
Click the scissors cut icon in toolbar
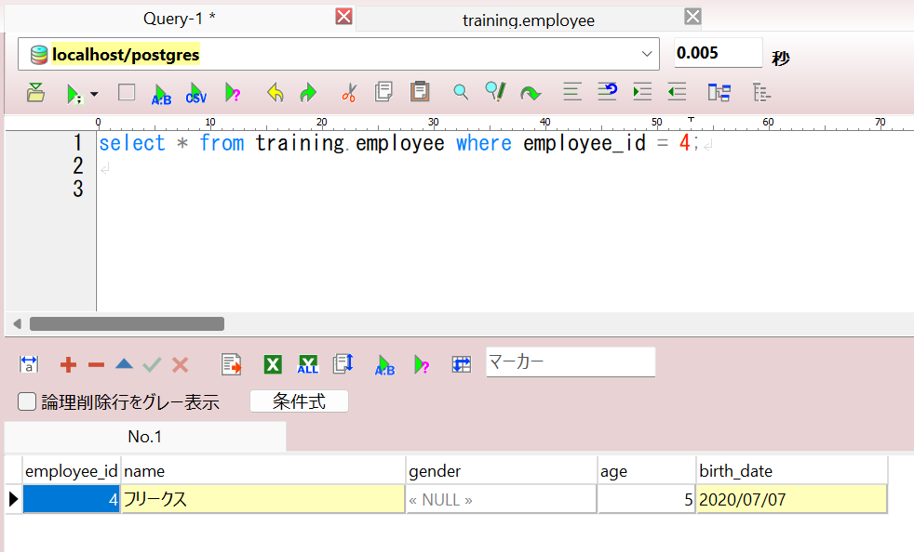349,92
